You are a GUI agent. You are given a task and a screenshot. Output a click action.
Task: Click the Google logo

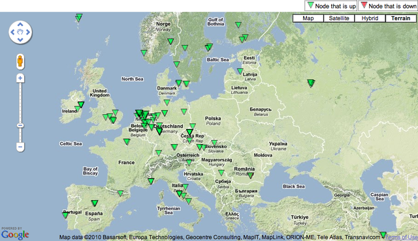15,234
